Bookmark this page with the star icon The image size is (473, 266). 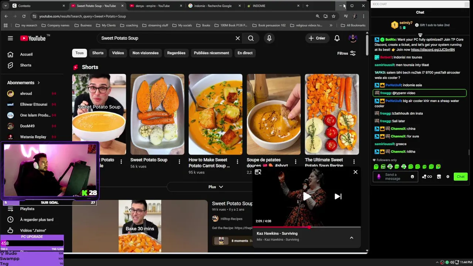(x=333, y=16)
